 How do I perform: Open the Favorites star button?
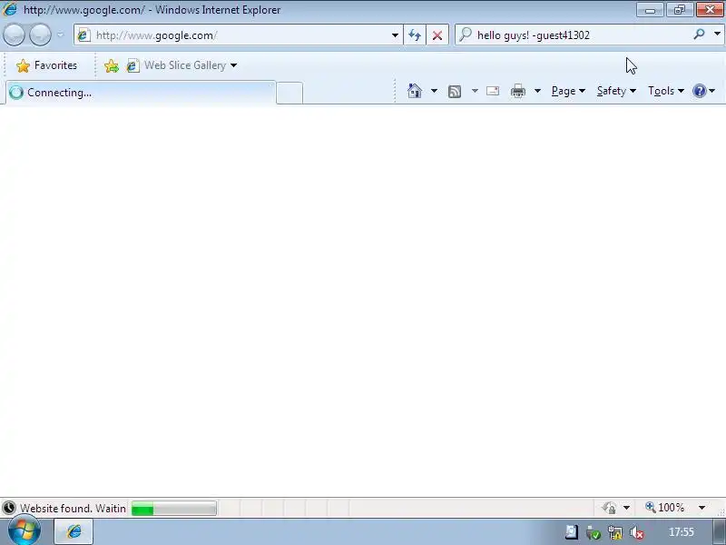click(47, 65)
